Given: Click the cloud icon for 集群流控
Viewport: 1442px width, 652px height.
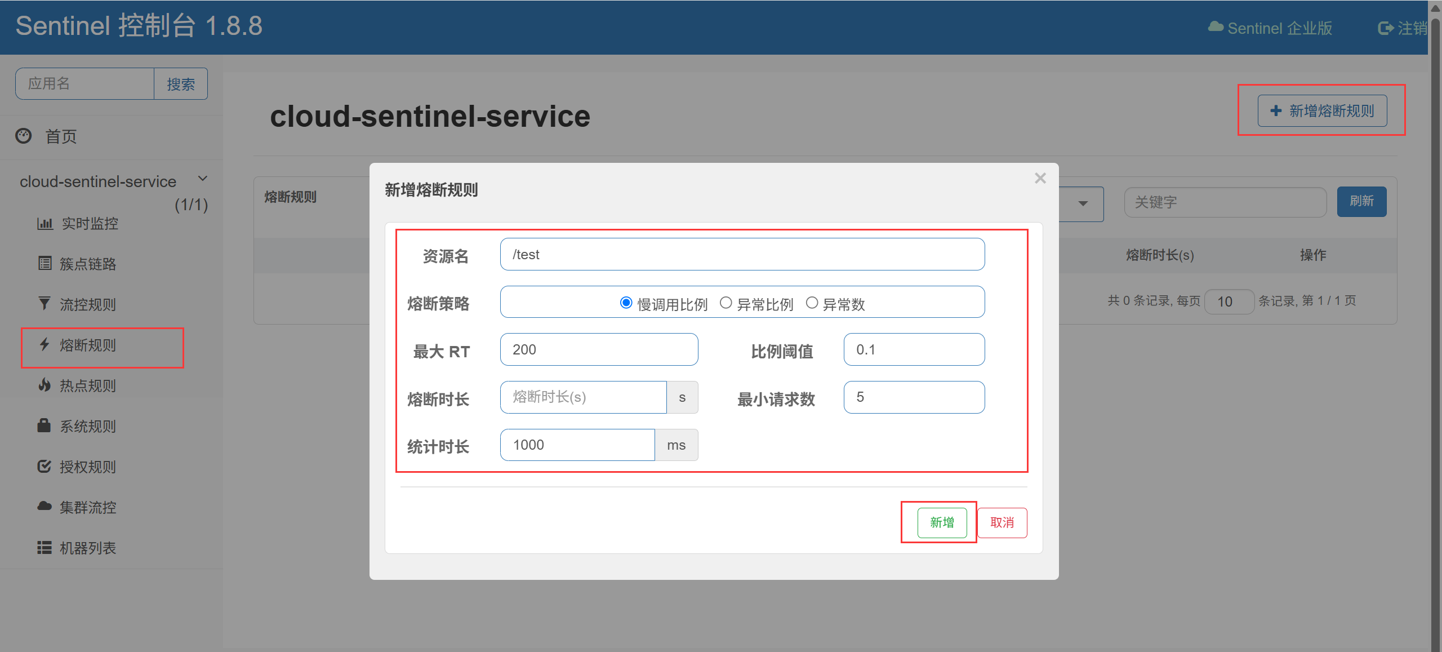Looking at the screenshot, I should (x=44, y=506).
